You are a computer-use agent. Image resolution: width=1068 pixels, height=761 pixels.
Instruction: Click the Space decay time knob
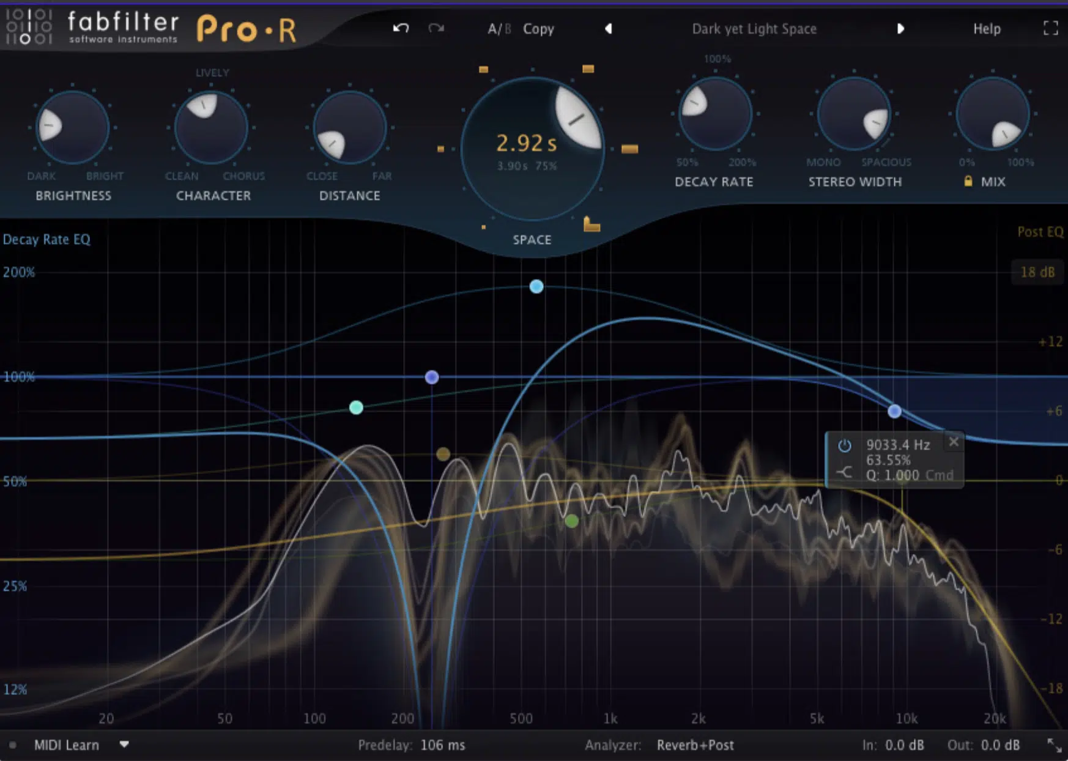tap(532, 149)
